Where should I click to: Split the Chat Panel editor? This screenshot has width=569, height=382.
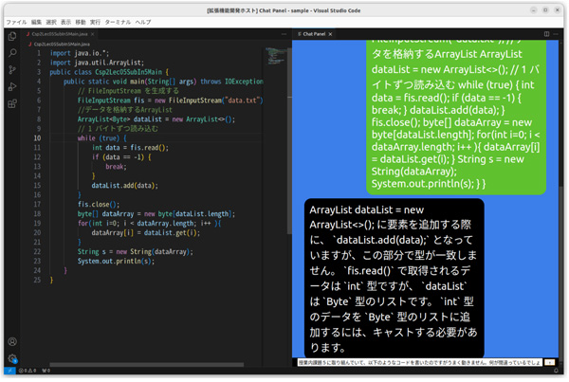(x=548, y=33)
